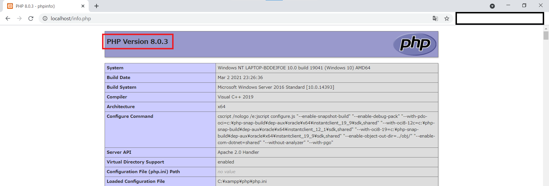Viewport: 549px width, 186px height.
Task: Reload the info.php page
Action: (31, 19)
